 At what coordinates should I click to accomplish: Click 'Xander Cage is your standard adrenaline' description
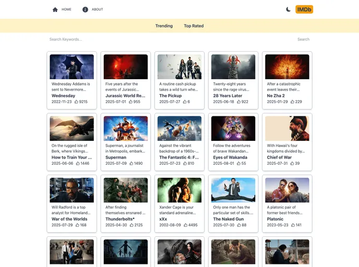point(177,210)
